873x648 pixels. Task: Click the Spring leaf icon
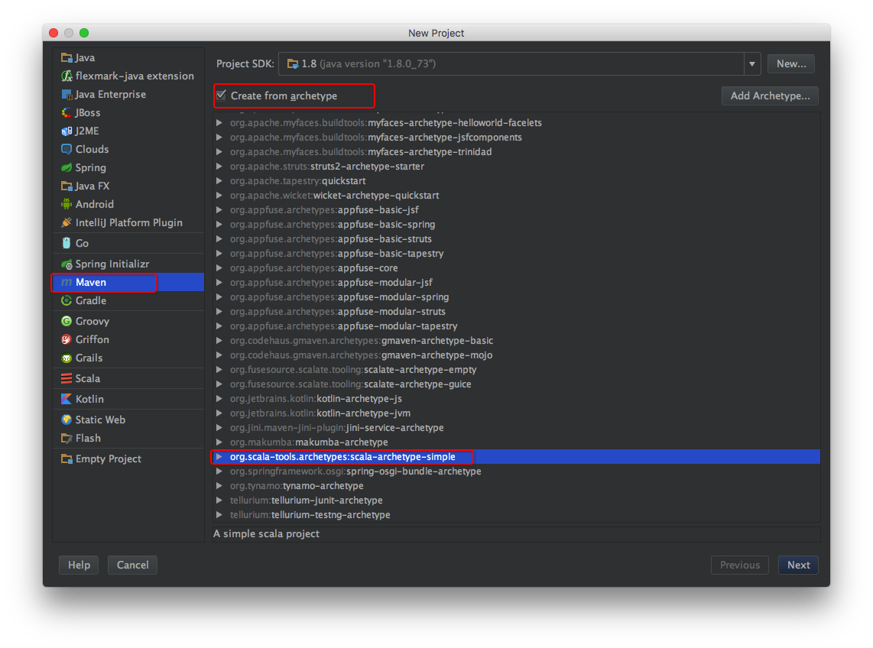(67, 168)
